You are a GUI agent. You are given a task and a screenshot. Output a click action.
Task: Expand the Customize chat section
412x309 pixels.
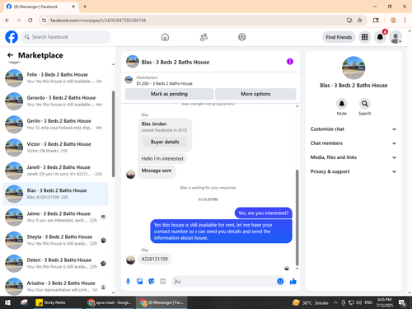point(353,129)
